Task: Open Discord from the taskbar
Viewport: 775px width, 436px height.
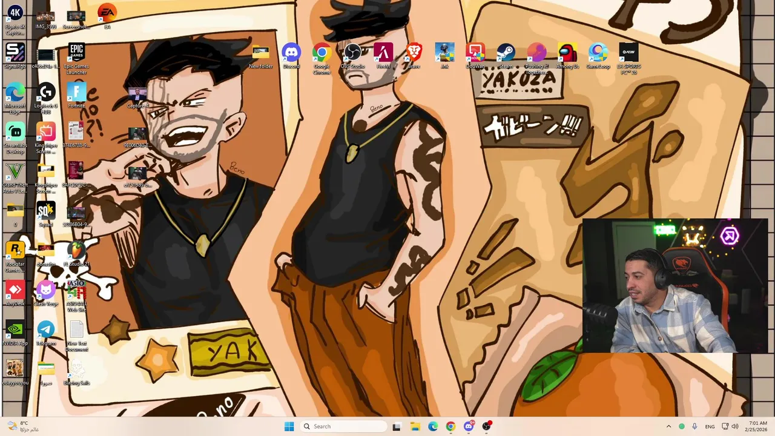Action: pos(469,426)
